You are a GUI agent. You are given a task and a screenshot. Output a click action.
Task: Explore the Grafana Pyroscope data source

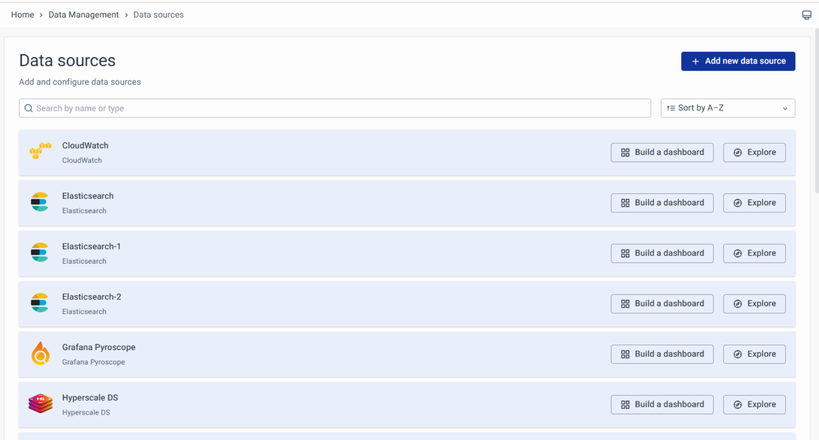click(x=754, y=354)
